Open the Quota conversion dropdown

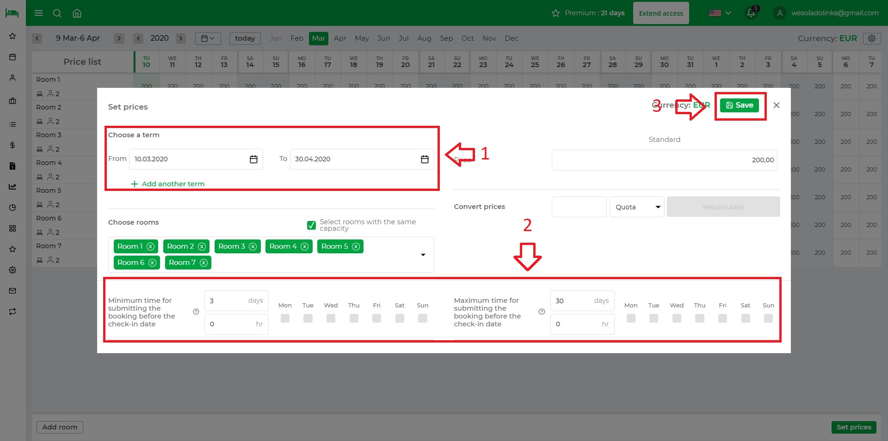[x=637, y=207]
